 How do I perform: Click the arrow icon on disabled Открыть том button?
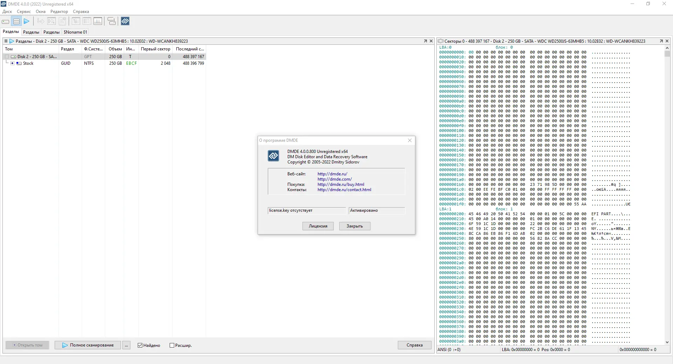(14, 345)
